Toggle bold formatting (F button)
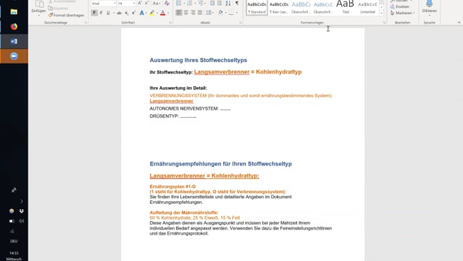Viewport: 463px width, 261px height. pos(94,13)
